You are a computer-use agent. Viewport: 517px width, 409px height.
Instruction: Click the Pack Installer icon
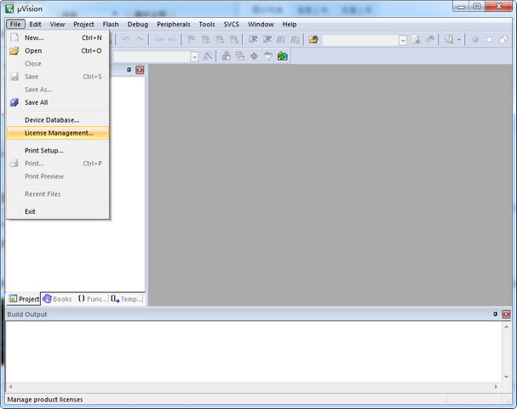pos(282,56)
